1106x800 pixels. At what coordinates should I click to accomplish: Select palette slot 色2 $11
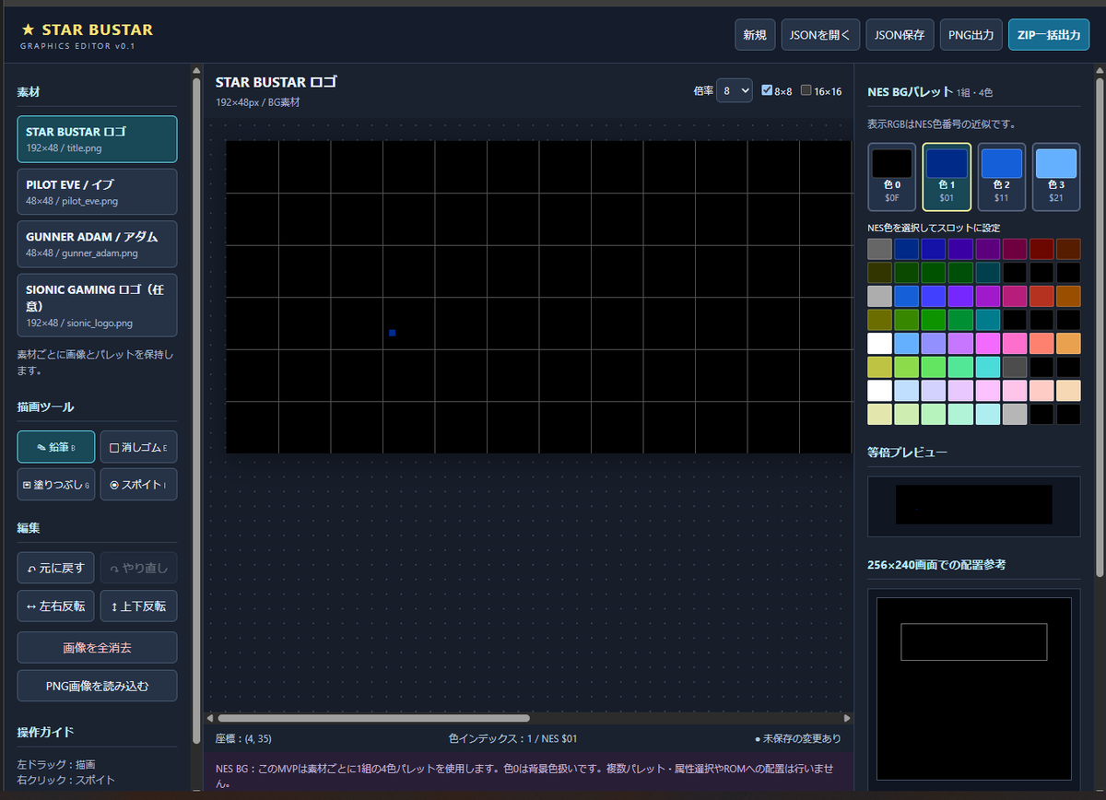pyautogui.click(x=1001, y=177)
